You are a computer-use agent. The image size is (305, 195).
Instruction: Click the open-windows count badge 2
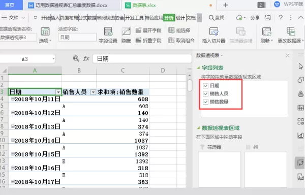(x=261, y=5)
